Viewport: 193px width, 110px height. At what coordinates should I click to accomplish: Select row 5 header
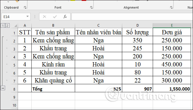(x=14, y=64)
